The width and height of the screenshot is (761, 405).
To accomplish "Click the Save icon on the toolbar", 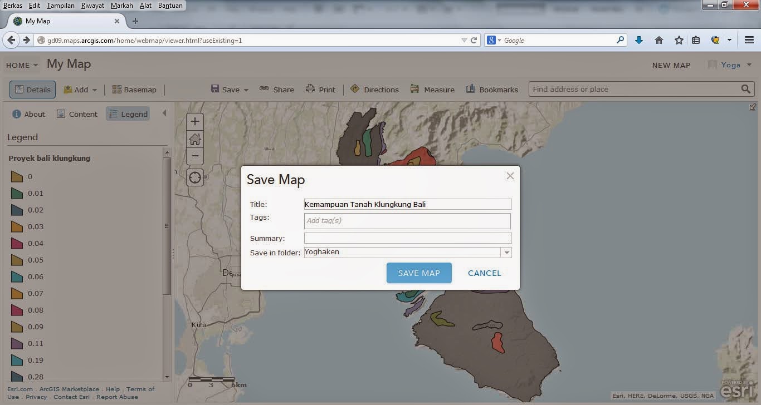I will 216,89.
